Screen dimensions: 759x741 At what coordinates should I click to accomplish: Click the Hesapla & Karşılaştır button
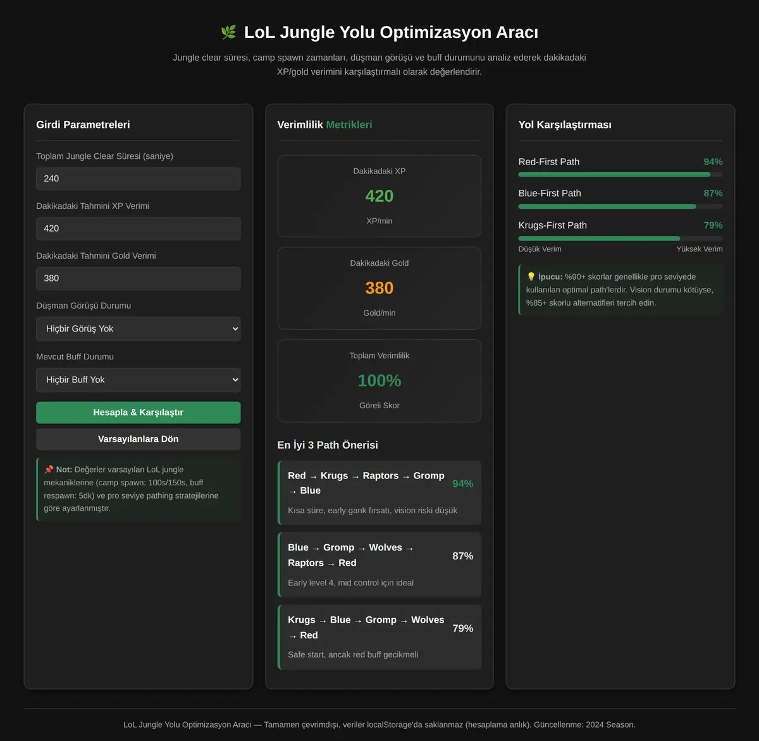coord(139,413)
